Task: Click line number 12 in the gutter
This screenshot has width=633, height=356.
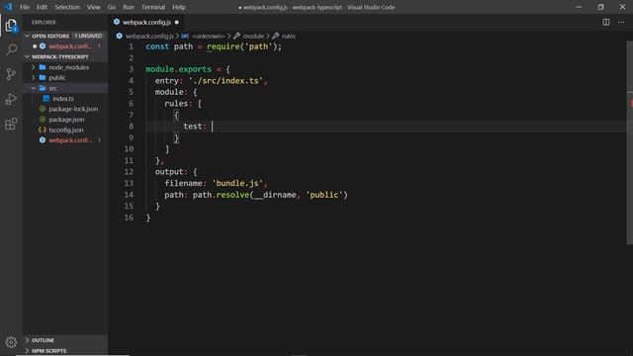Action: (129, 172)
